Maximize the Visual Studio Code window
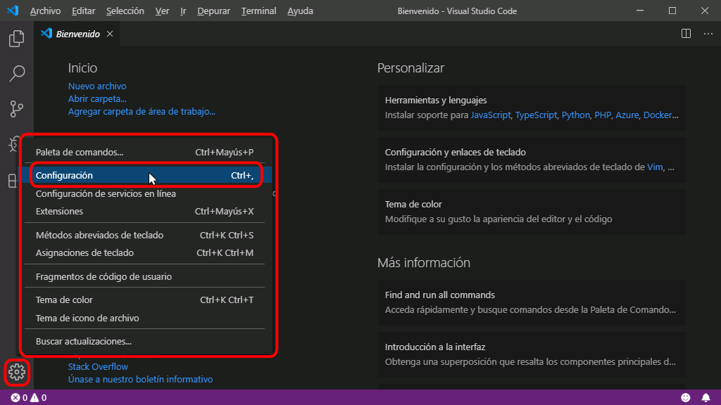The image size is (721, 405). 672,11
